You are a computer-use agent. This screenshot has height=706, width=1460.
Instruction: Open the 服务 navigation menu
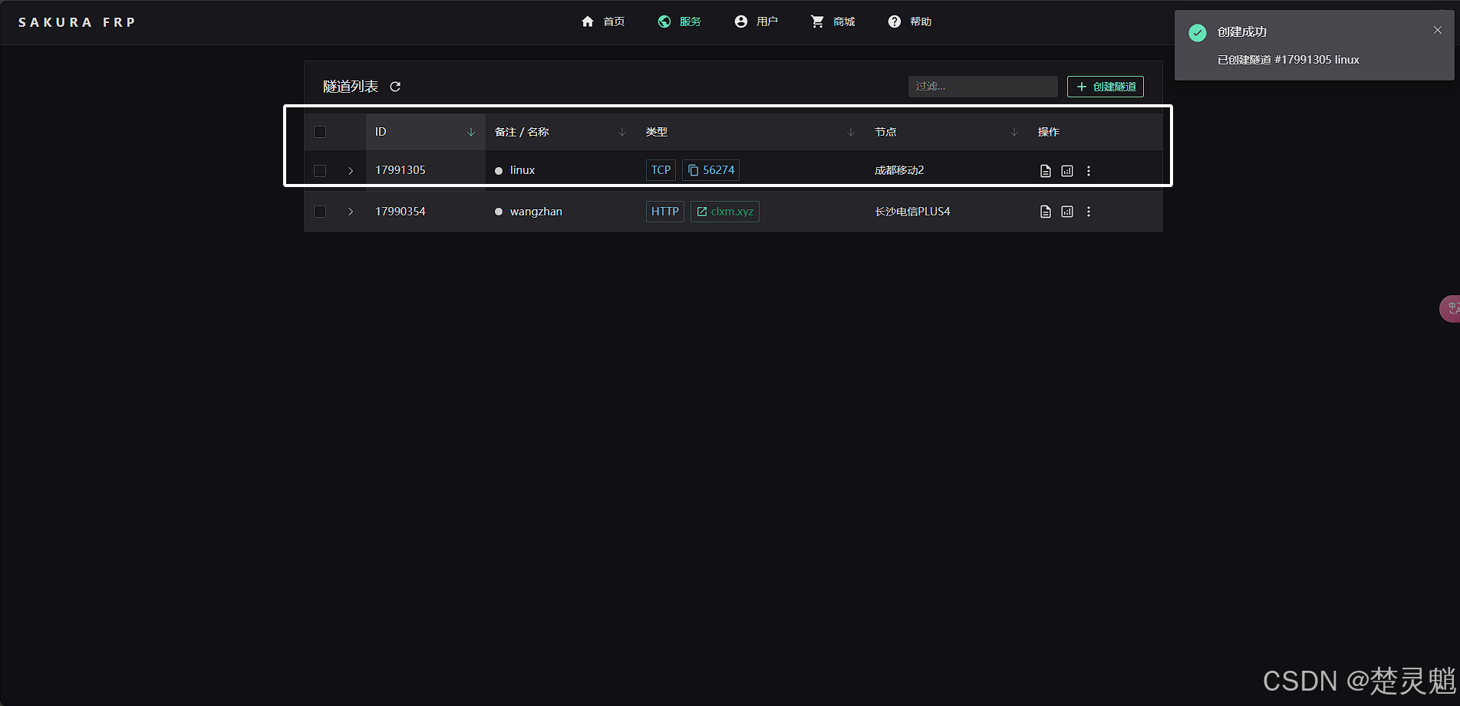(x=680, y=21)
